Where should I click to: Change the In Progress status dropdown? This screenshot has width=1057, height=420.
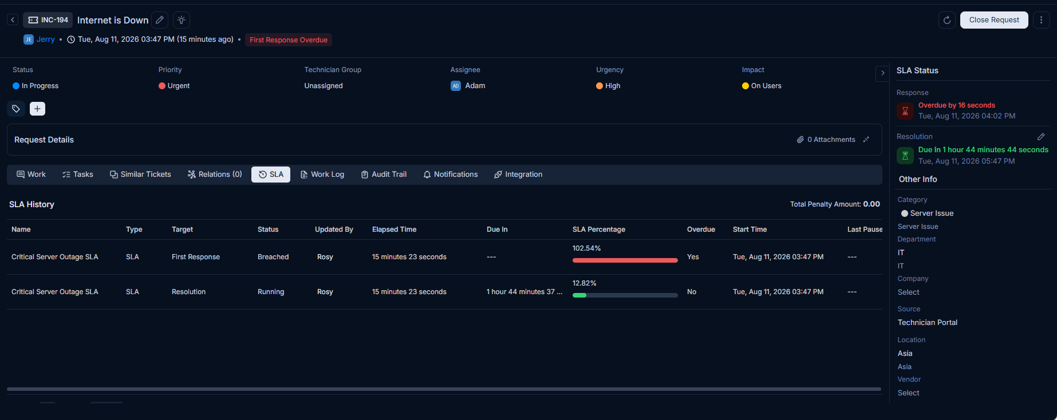pyautogui.click(x=36, y=86)
